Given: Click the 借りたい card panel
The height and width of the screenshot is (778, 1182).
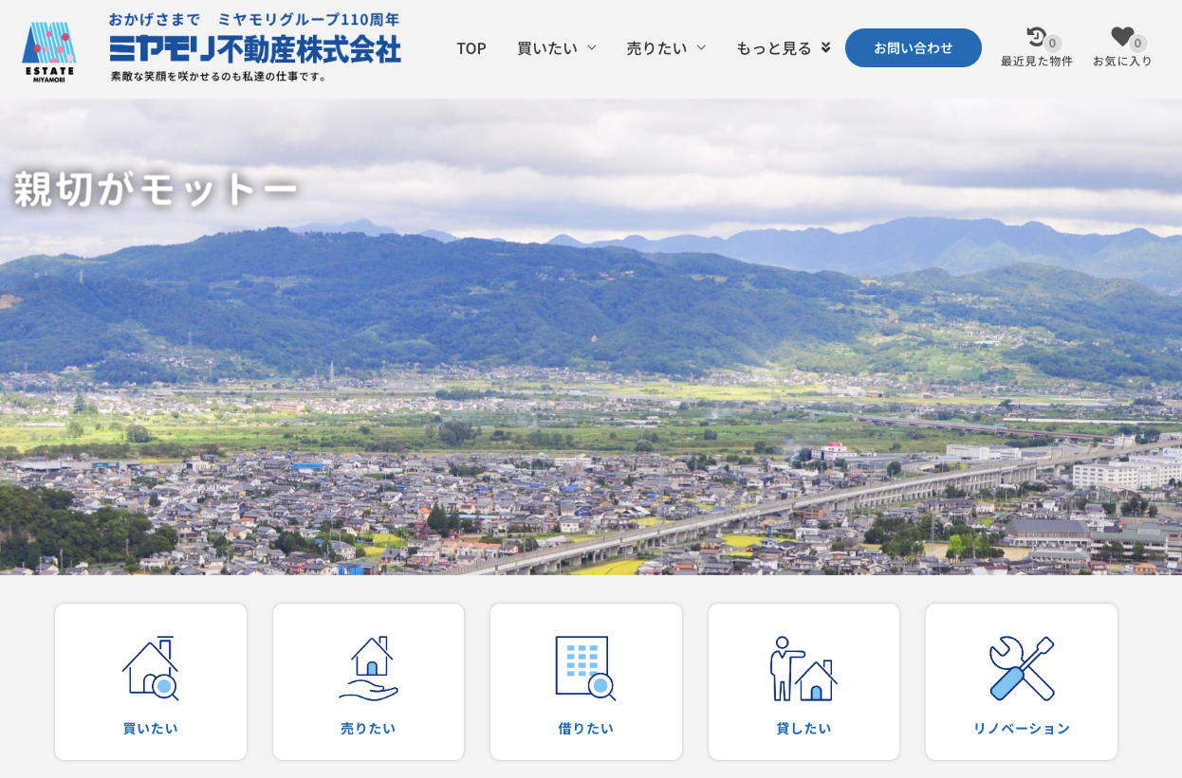Looking at the screenshot, I should pyautogui.click(x=585, y=681).
